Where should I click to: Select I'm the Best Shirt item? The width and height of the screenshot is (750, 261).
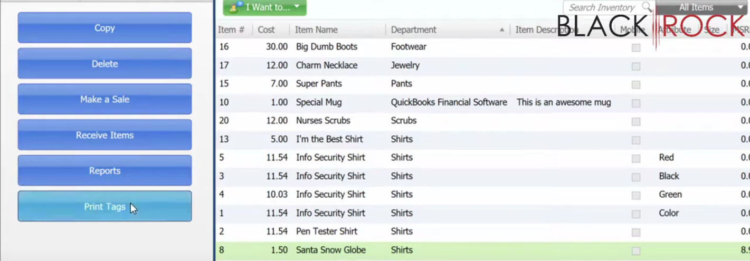point(329,139)
